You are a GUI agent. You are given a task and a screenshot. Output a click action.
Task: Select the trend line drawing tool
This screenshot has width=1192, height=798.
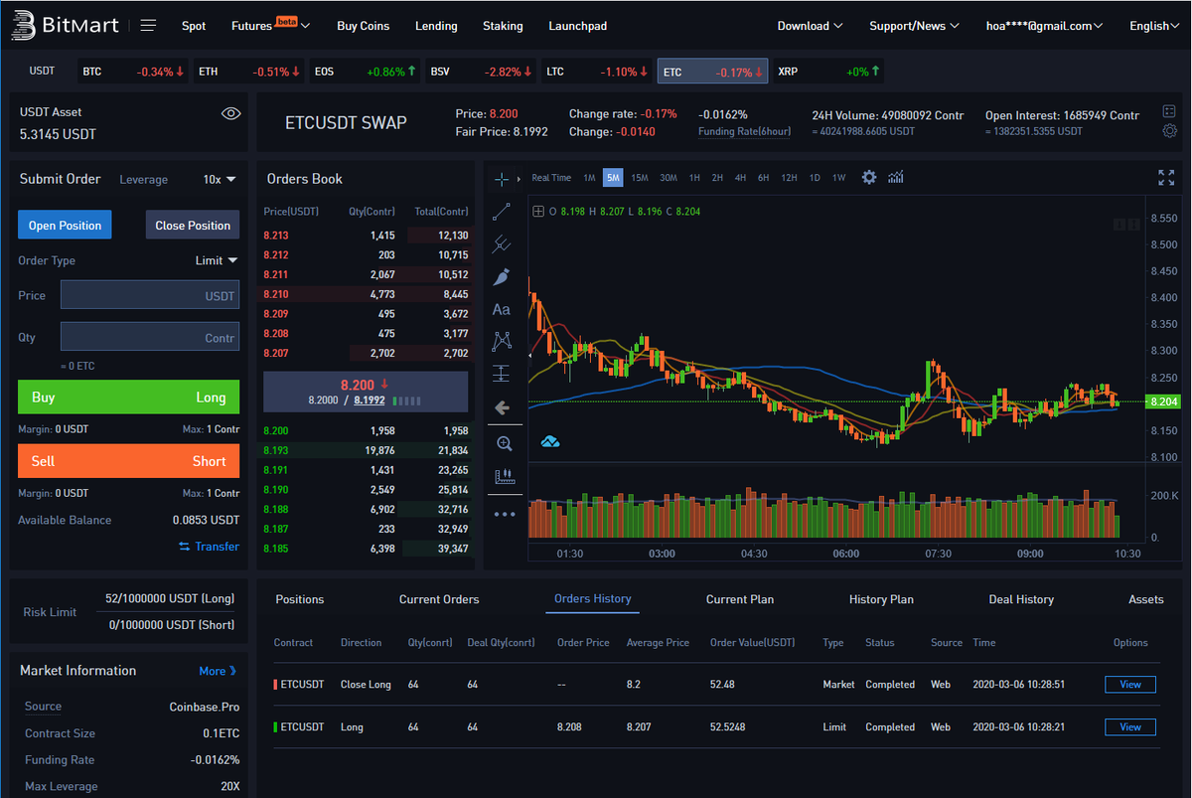(x=502, y=211)
